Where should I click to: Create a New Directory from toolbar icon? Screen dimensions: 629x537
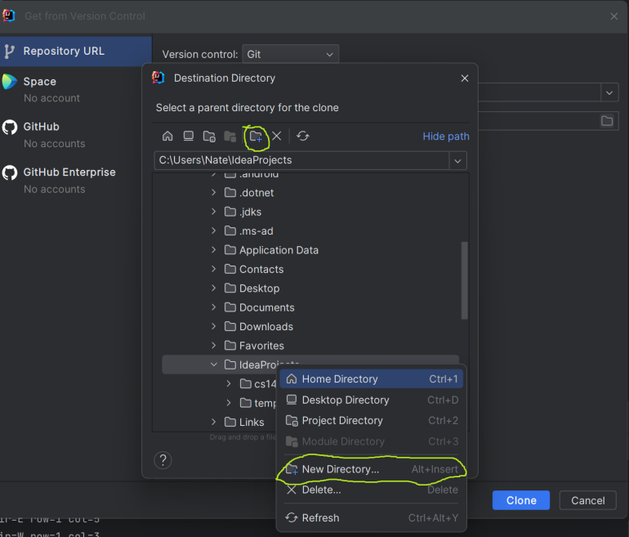coord(256,136)
